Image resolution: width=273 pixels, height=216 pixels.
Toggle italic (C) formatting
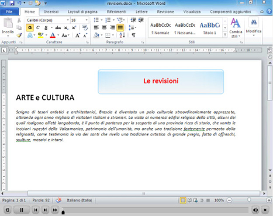point(38,27)
